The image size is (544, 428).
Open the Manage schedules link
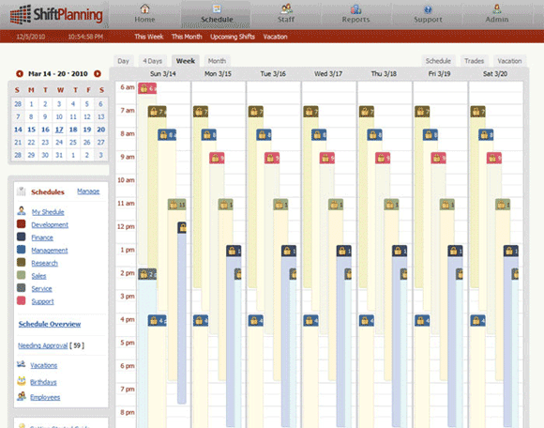88,191
